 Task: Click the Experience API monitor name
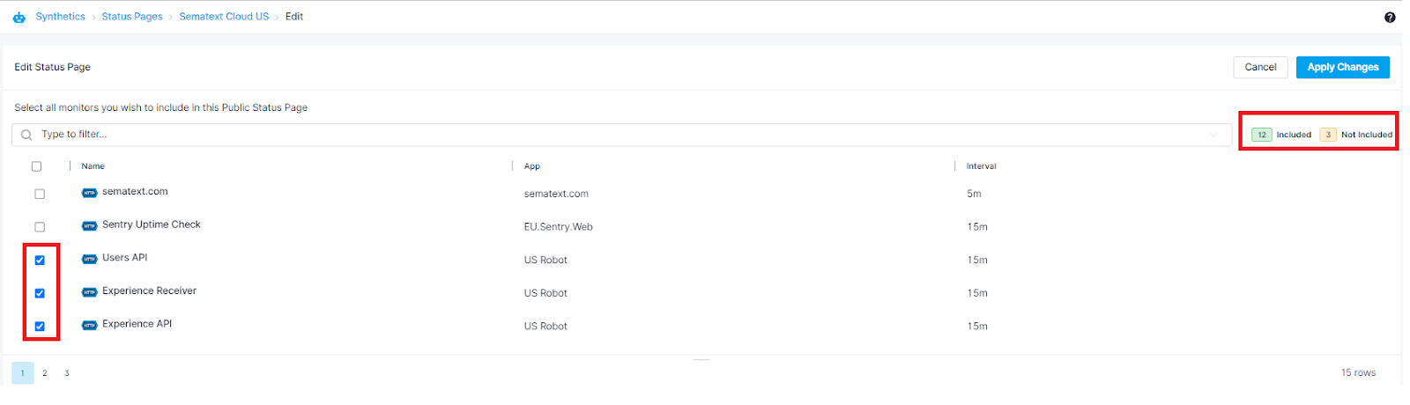[137, 324]
